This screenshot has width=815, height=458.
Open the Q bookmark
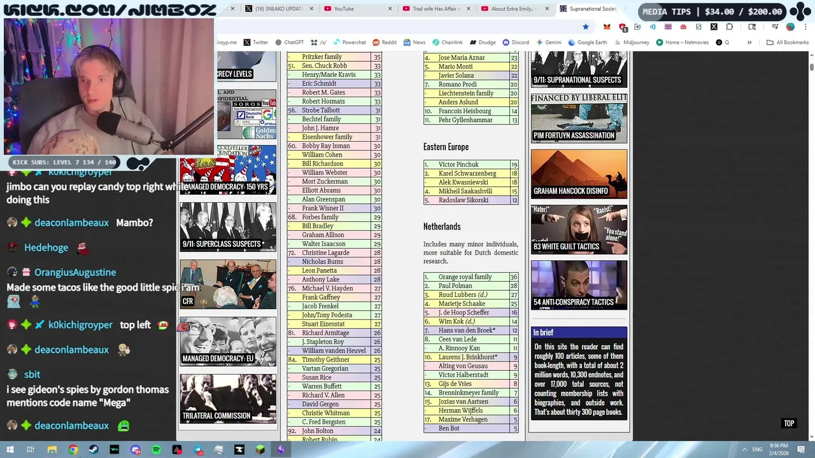[x=723, y=43]
